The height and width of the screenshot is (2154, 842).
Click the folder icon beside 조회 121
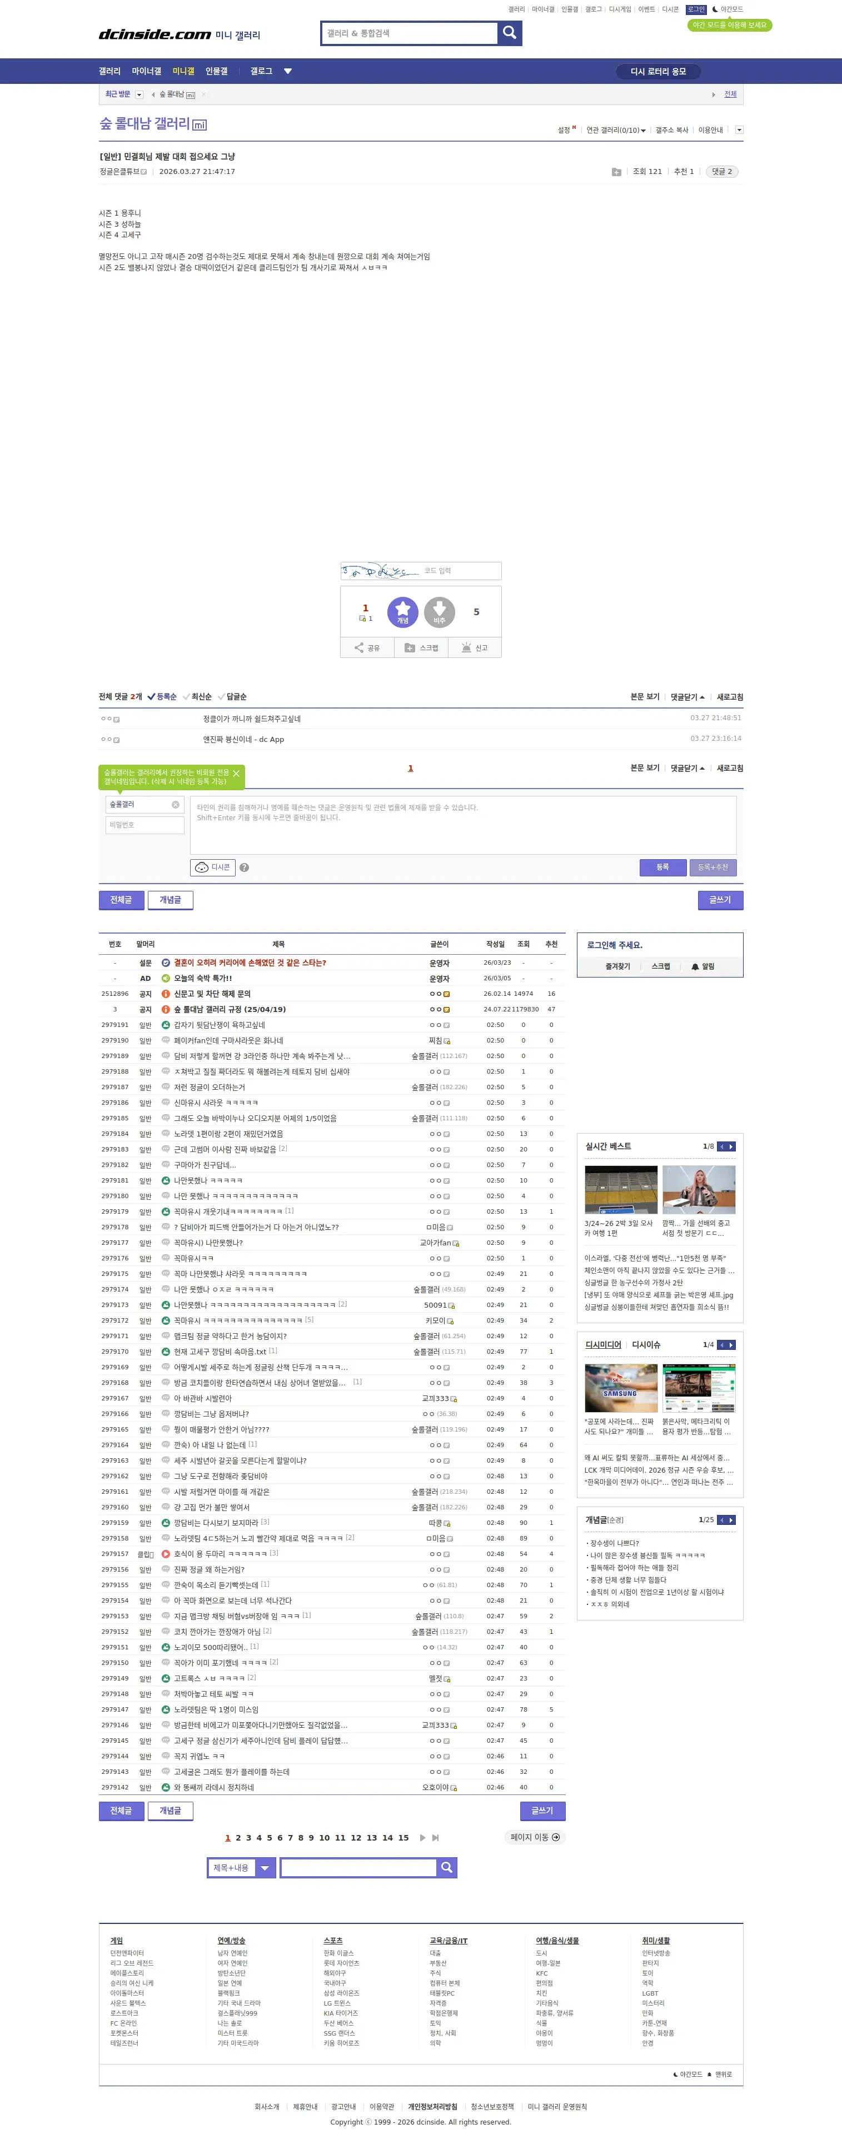pyautogui.click(x=616, y=172)
